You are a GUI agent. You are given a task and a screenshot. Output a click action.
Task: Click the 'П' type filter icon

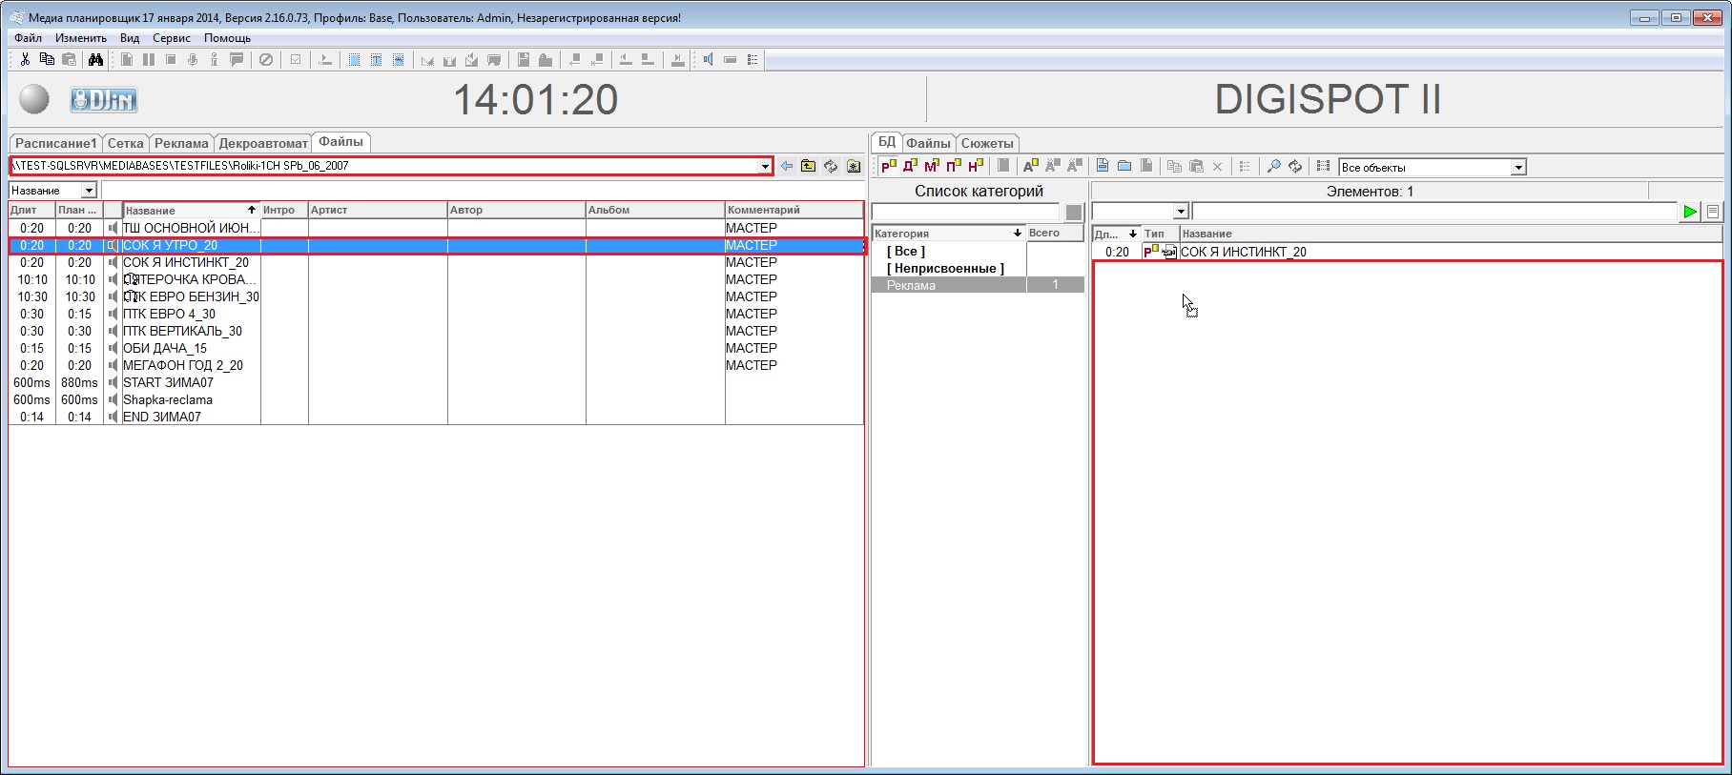point(954,166)
